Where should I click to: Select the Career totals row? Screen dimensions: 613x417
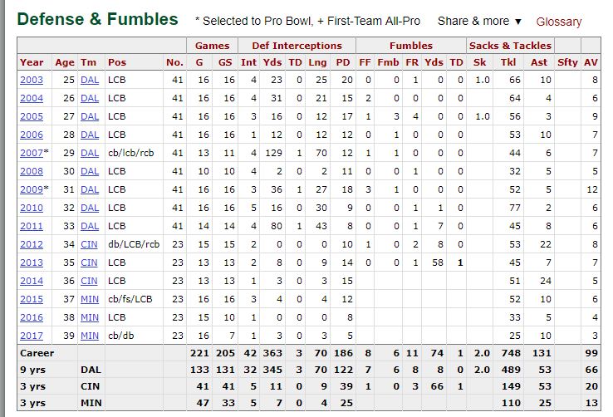309,353
